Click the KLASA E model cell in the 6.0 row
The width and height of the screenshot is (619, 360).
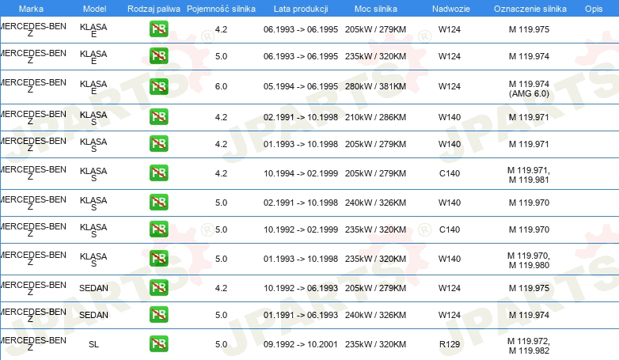[93, 87]
